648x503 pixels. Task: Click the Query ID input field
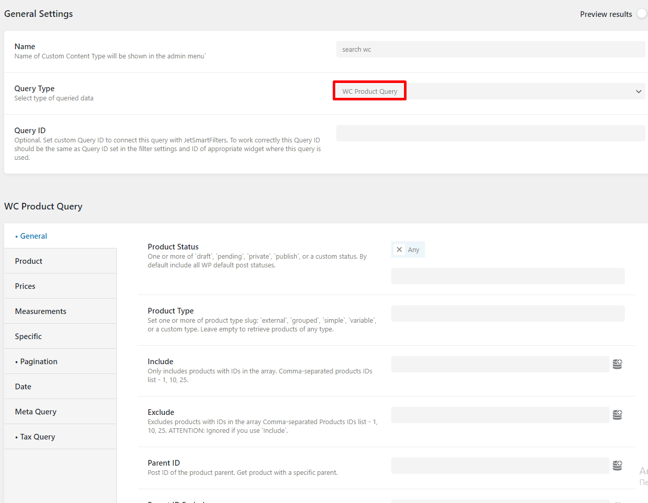tap(491, 133)
